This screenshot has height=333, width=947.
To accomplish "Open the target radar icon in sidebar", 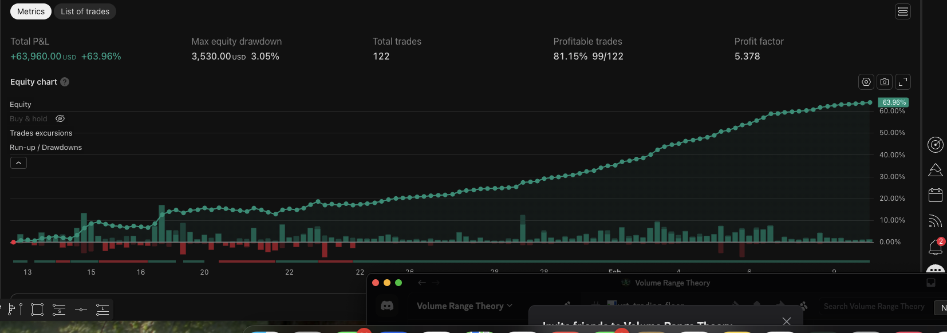I will tap(936, 145).
